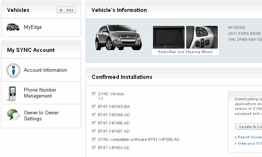The image size is (262, 157).
Task: Uncheck the BT4T-14D546-AD installation checkbox
Action: coord(93,115)
